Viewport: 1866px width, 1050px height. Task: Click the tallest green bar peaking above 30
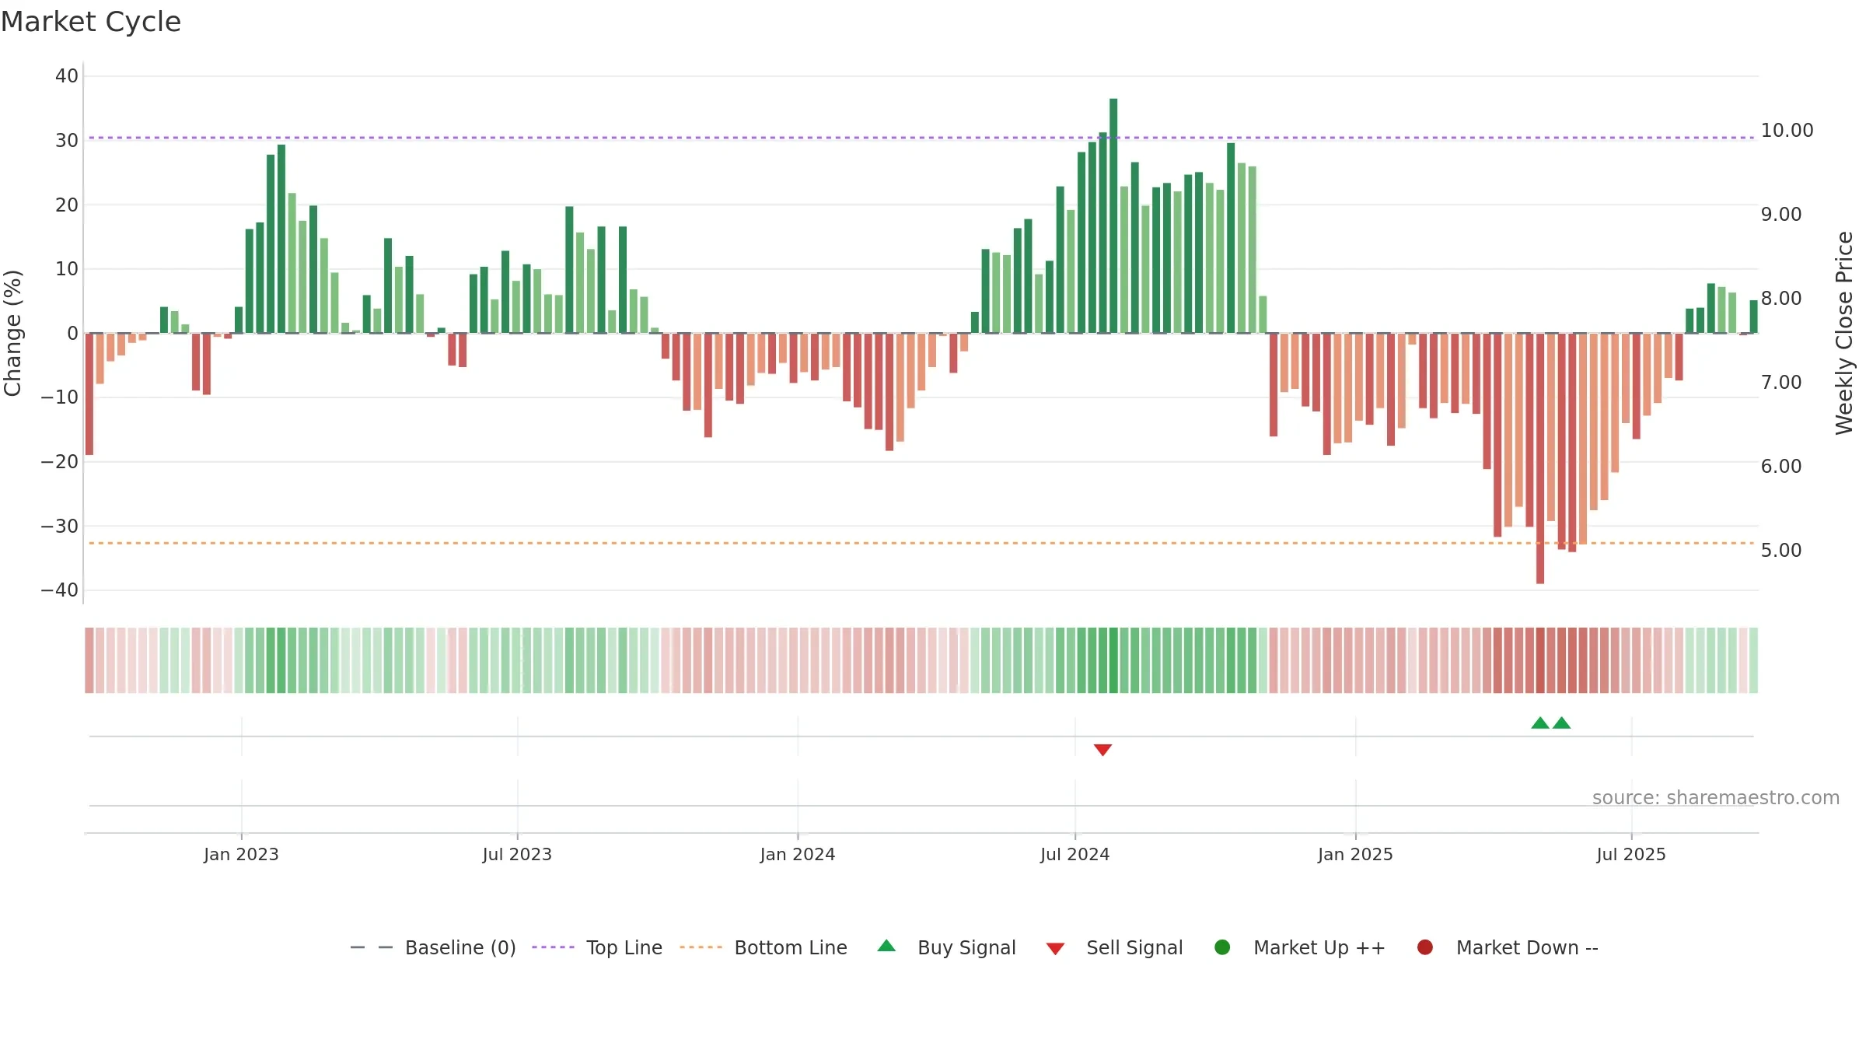click(x=1113, y=215)
